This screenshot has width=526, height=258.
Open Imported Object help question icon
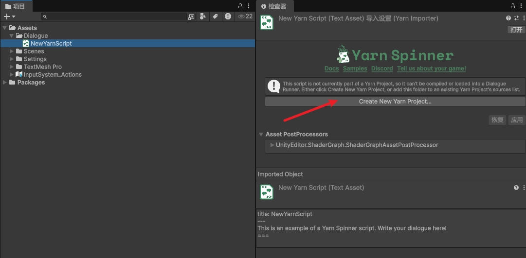[516, 188]
